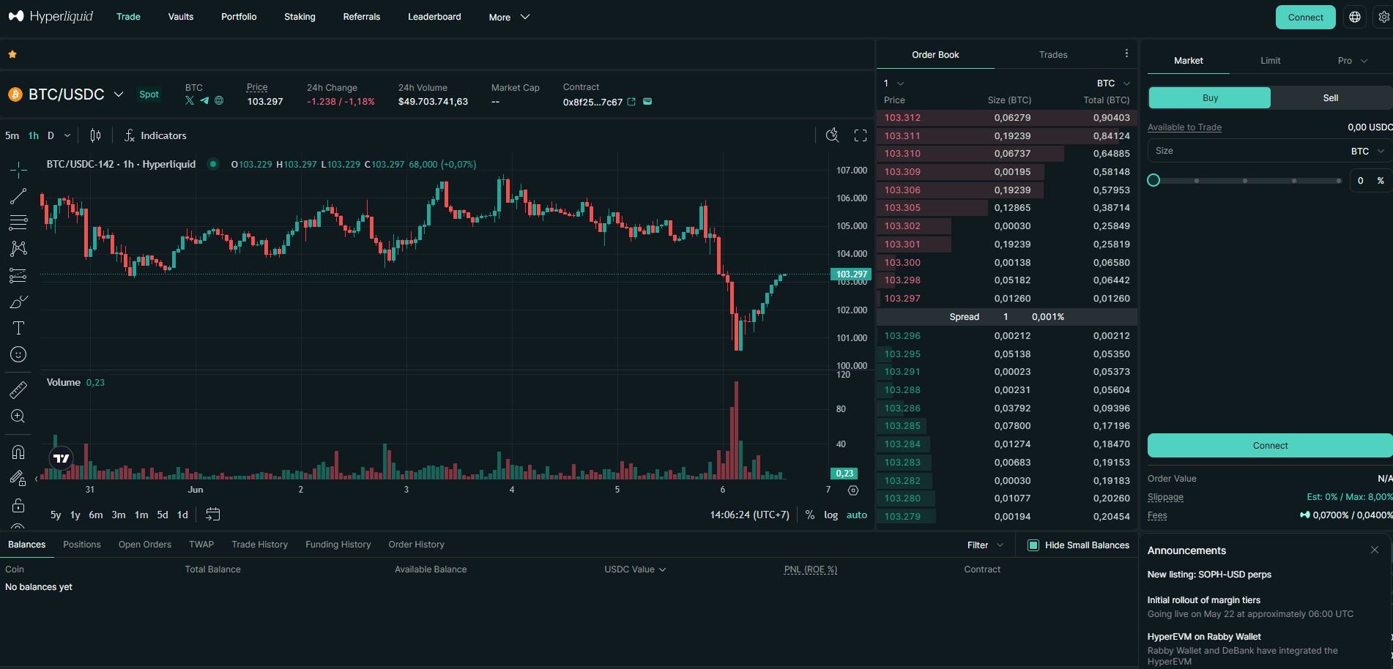Open BTC website globe icon

[219, 101]
